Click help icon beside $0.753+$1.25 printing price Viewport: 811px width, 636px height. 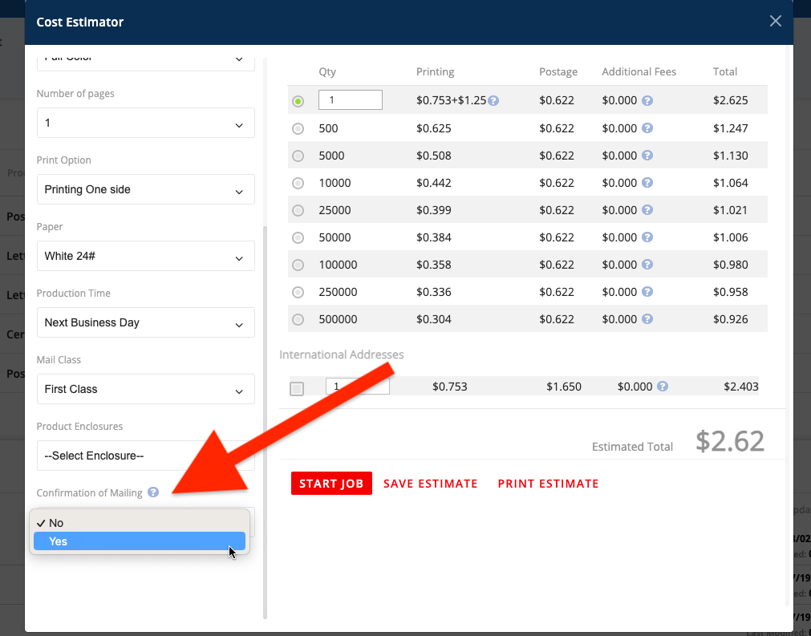(494, 101)
